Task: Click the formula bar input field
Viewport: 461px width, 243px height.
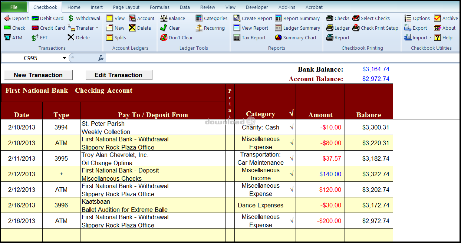Action: coord(260,58)
